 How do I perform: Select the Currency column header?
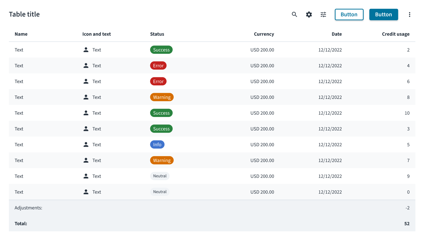pos(264,34)
